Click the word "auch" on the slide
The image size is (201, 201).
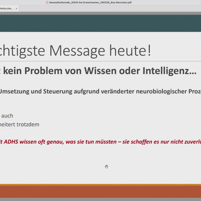coord(7,116)
